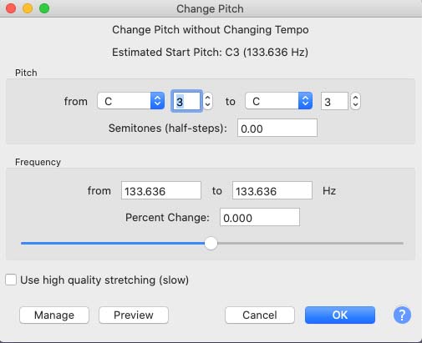Select the from octave number field

tap(186, 101)
